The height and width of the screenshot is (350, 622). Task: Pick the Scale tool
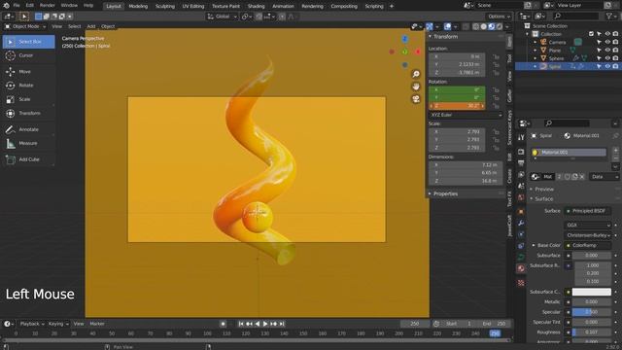pos(28,99)
